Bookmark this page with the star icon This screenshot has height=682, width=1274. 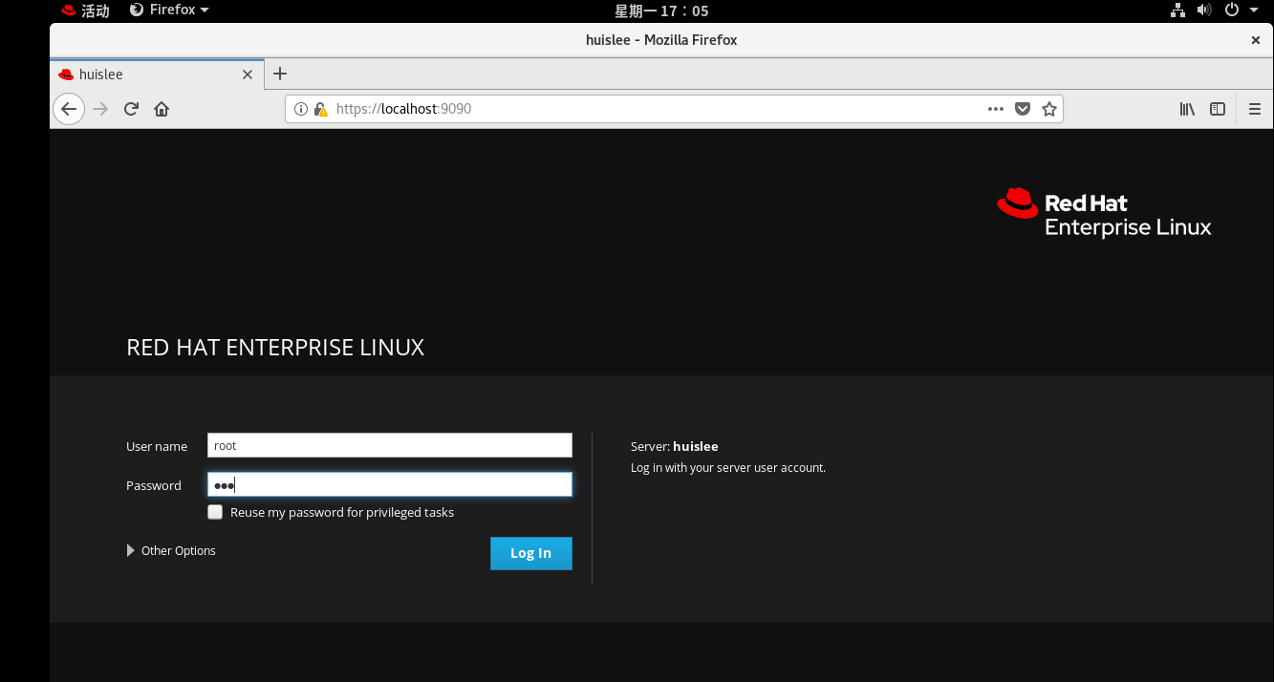[x=1049, y=109]
